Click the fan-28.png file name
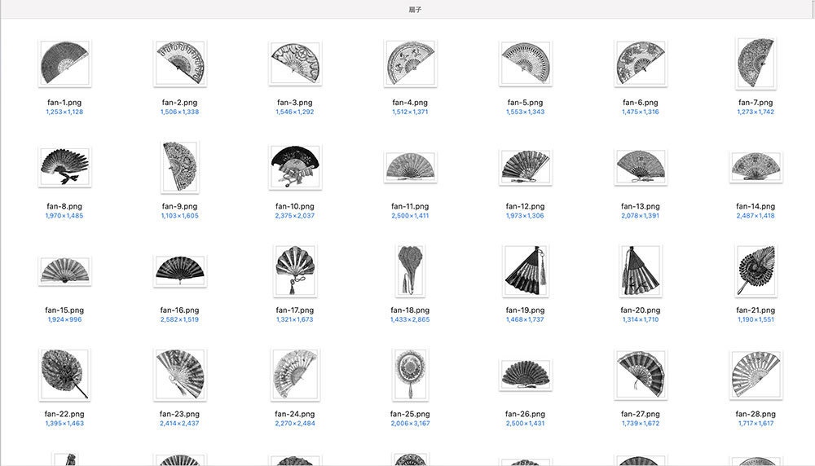 (756, 414)
